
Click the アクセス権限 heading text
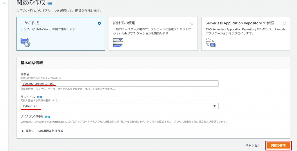32,116
